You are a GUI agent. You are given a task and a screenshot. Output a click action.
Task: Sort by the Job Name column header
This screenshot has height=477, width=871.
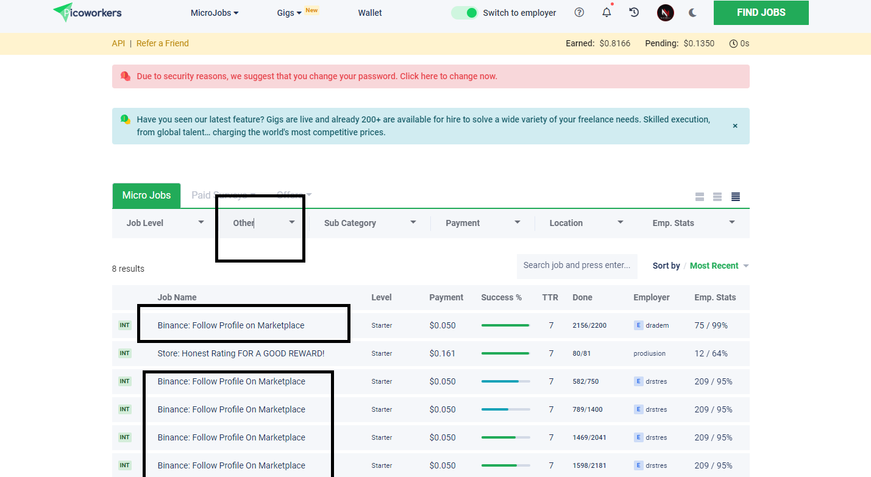[x=177, y=297]
